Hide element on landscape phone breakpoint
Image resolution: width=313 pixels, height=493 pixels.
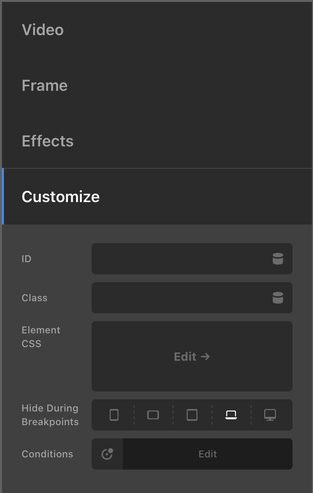tap(153, 415)
